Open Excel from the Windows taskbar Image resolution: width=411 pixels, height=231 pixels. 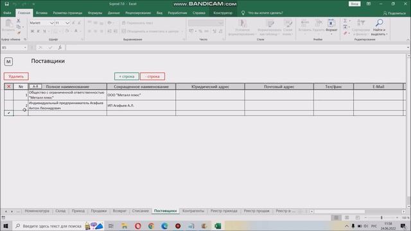(218, 226)
